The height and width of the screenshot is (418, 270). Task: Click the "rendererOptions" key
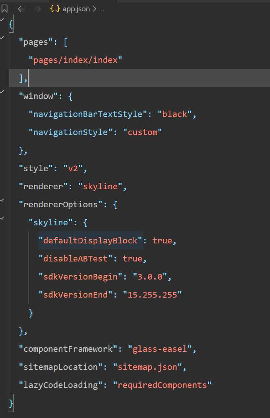click(61, 204)
